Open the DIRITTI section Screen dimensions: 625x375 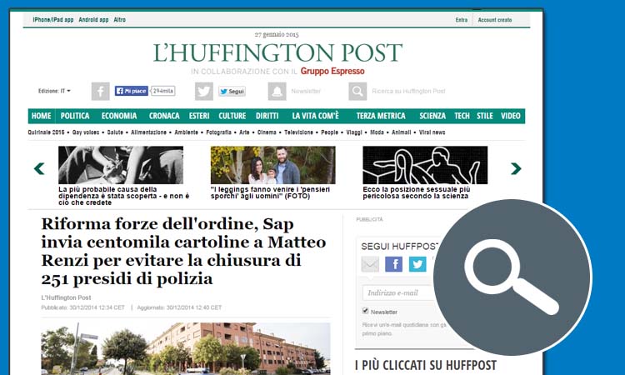pyautogui.click(x=267, y=116)
